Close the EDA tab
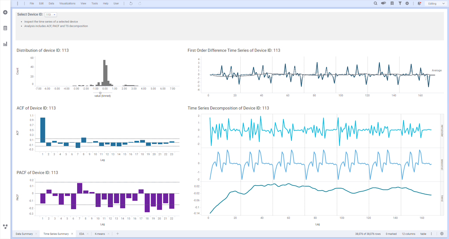The image size is (449, 239). pyautogui.click(x=88, y=234)
